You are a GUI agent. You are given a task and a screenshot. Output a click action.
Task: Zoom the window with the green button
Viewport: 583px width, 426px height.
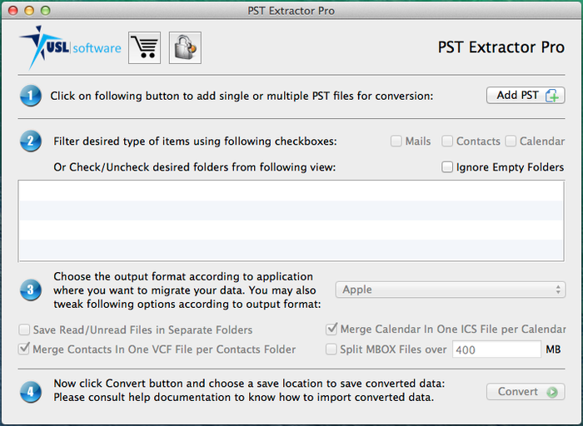[x=46, y=10]
